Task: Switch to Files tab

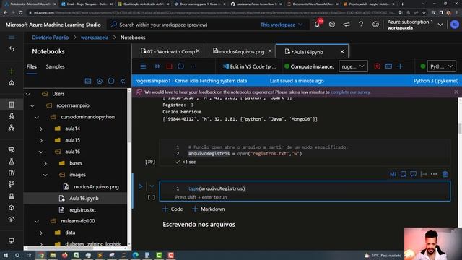Action: point(32,66)
